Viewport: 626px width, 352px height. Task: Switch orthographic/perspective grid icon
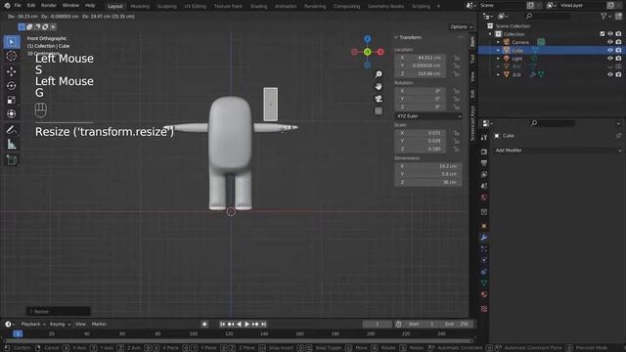coord(379,110)
